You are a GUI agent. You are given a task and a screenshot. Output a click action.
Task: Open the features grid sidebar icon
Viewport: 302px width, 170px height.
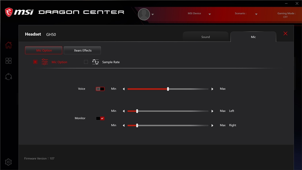8,61
